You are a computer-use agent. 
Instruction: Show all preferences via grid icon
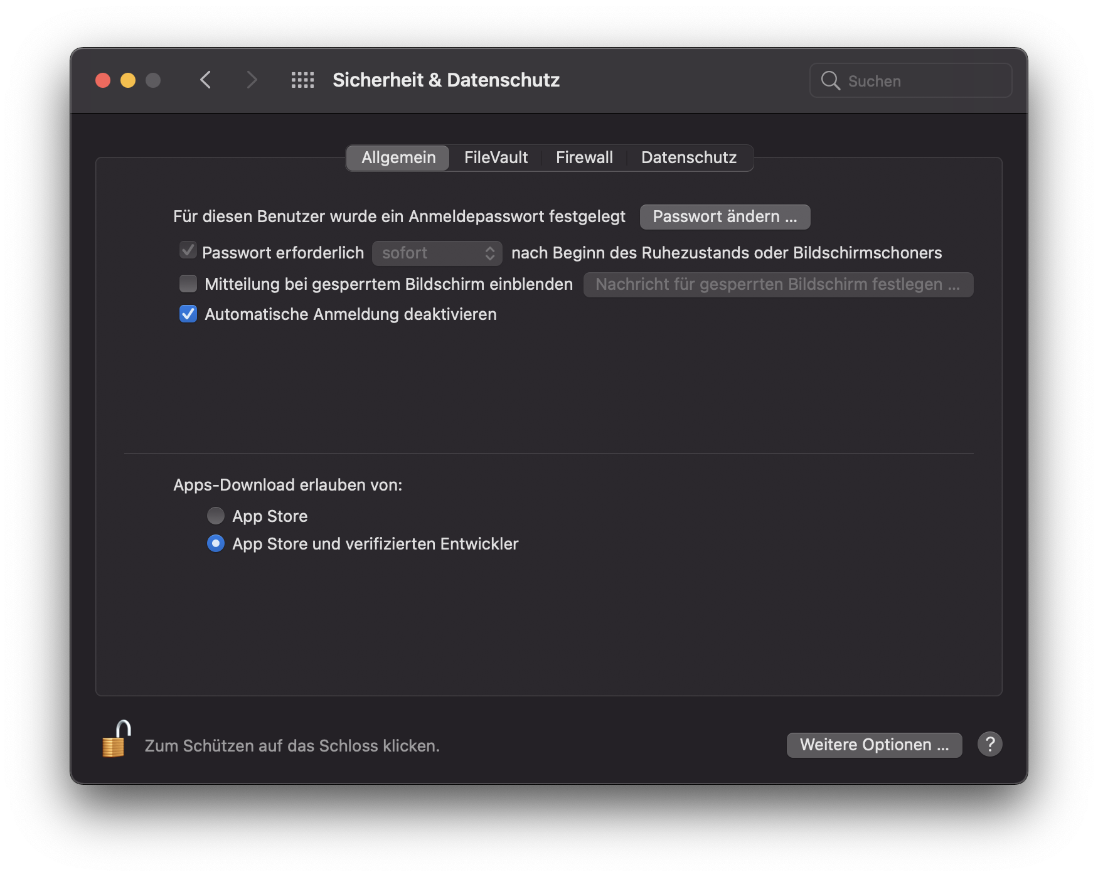click(302, 80)
